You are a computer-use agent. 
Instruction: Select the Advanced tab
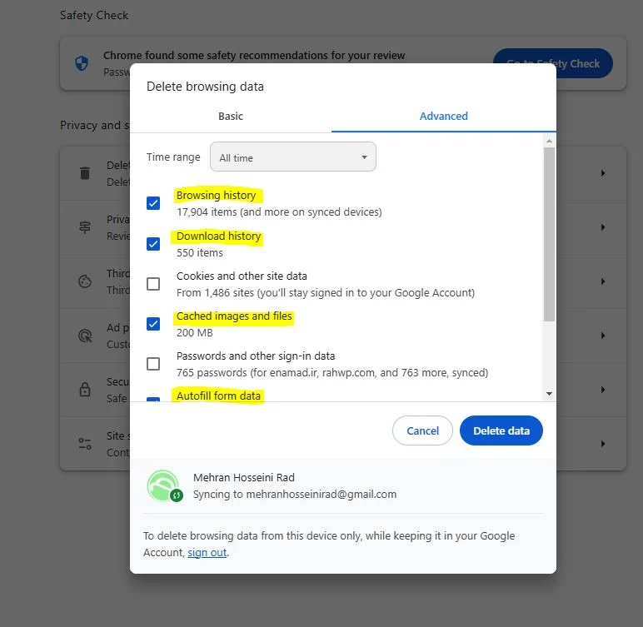[x=443, y=117]
